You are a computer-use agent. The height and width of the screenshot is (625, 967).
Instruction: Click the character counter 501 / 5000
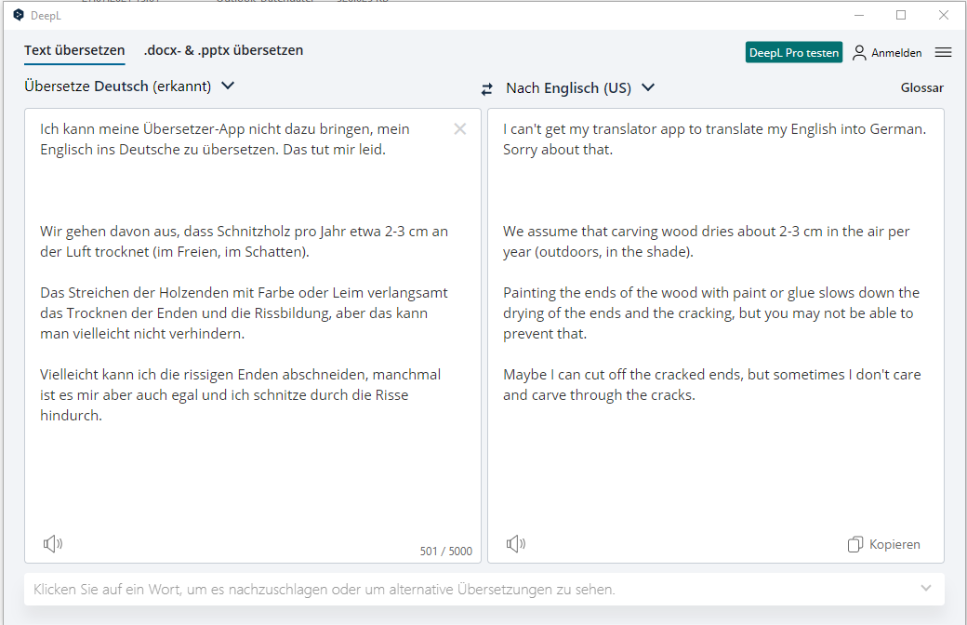click(446, 551)
